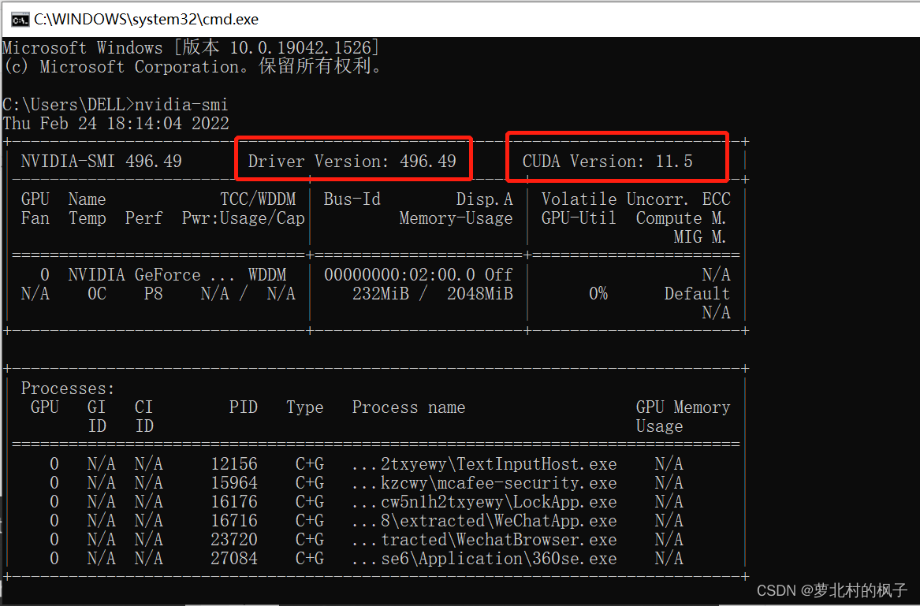Click the GPU-Util header
Image resolution: width=920 pixels, height=606 pixels.
579,218
